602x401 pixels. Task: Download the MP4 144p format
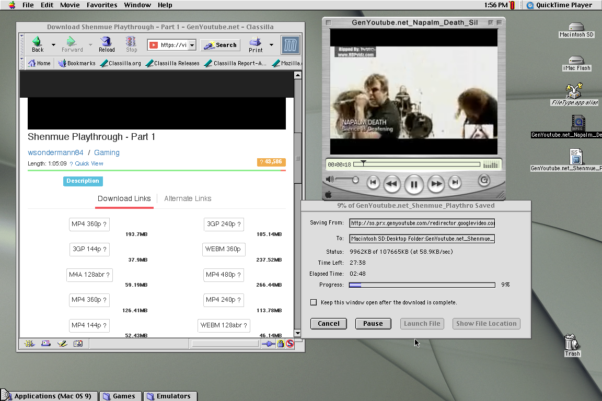[89, 325]
